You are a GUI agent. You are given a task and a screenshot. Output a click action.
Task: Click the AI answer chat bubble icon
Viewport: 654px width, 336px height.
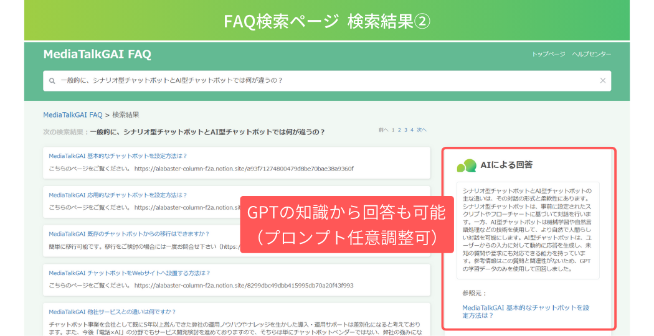tap(467, 166)
